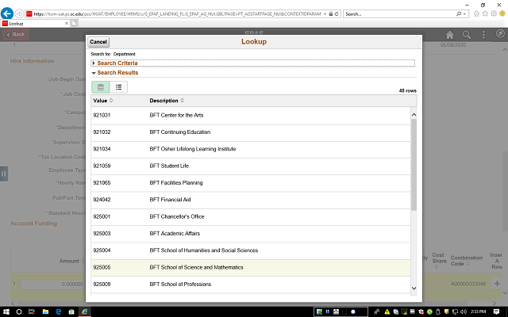Select value 921031
Viewport: 508px width, 317px height.
(x=102, y=115)
